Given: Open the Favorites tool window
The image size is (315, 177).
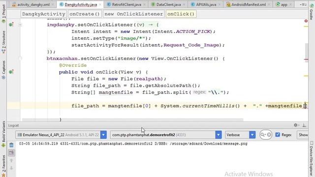Looking at the screenshot, I should click(x=3, y=166).
